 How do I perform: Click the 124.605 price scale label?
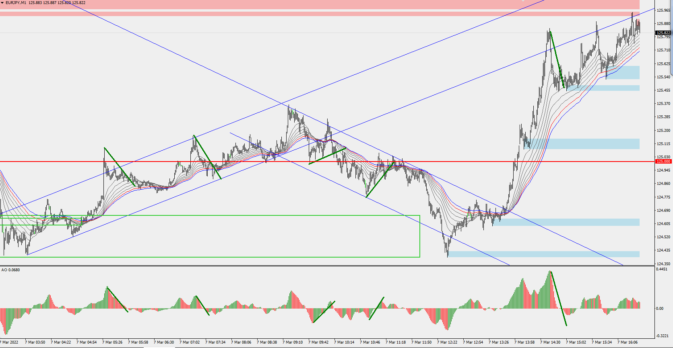point(663,224)
